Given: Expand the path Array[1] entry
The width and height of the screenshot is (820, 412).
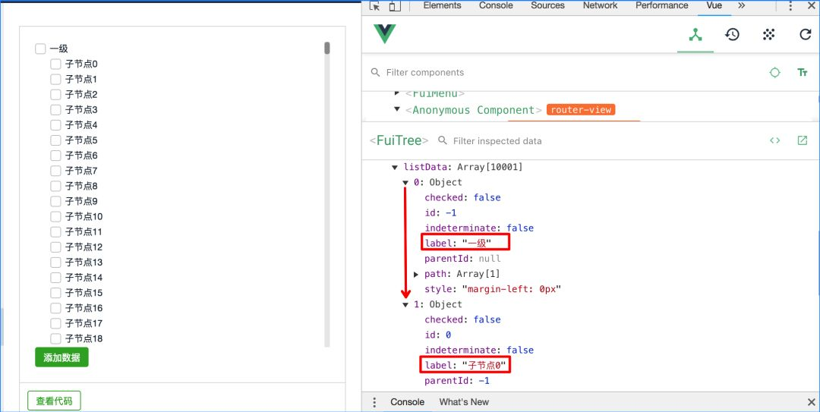Looking at the screenshot, I should 416,274.
